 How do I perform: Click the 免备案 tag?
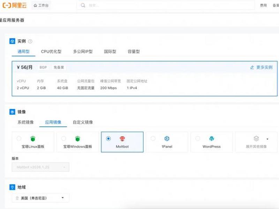coord(59,67)
